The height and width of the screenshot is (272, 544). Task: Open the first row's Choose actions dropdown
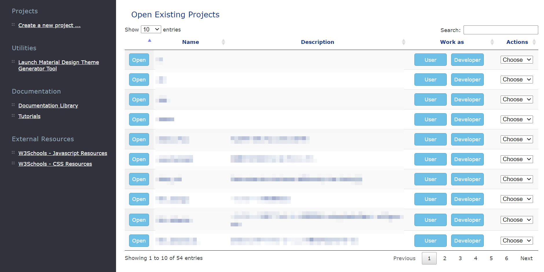(517, 60)
